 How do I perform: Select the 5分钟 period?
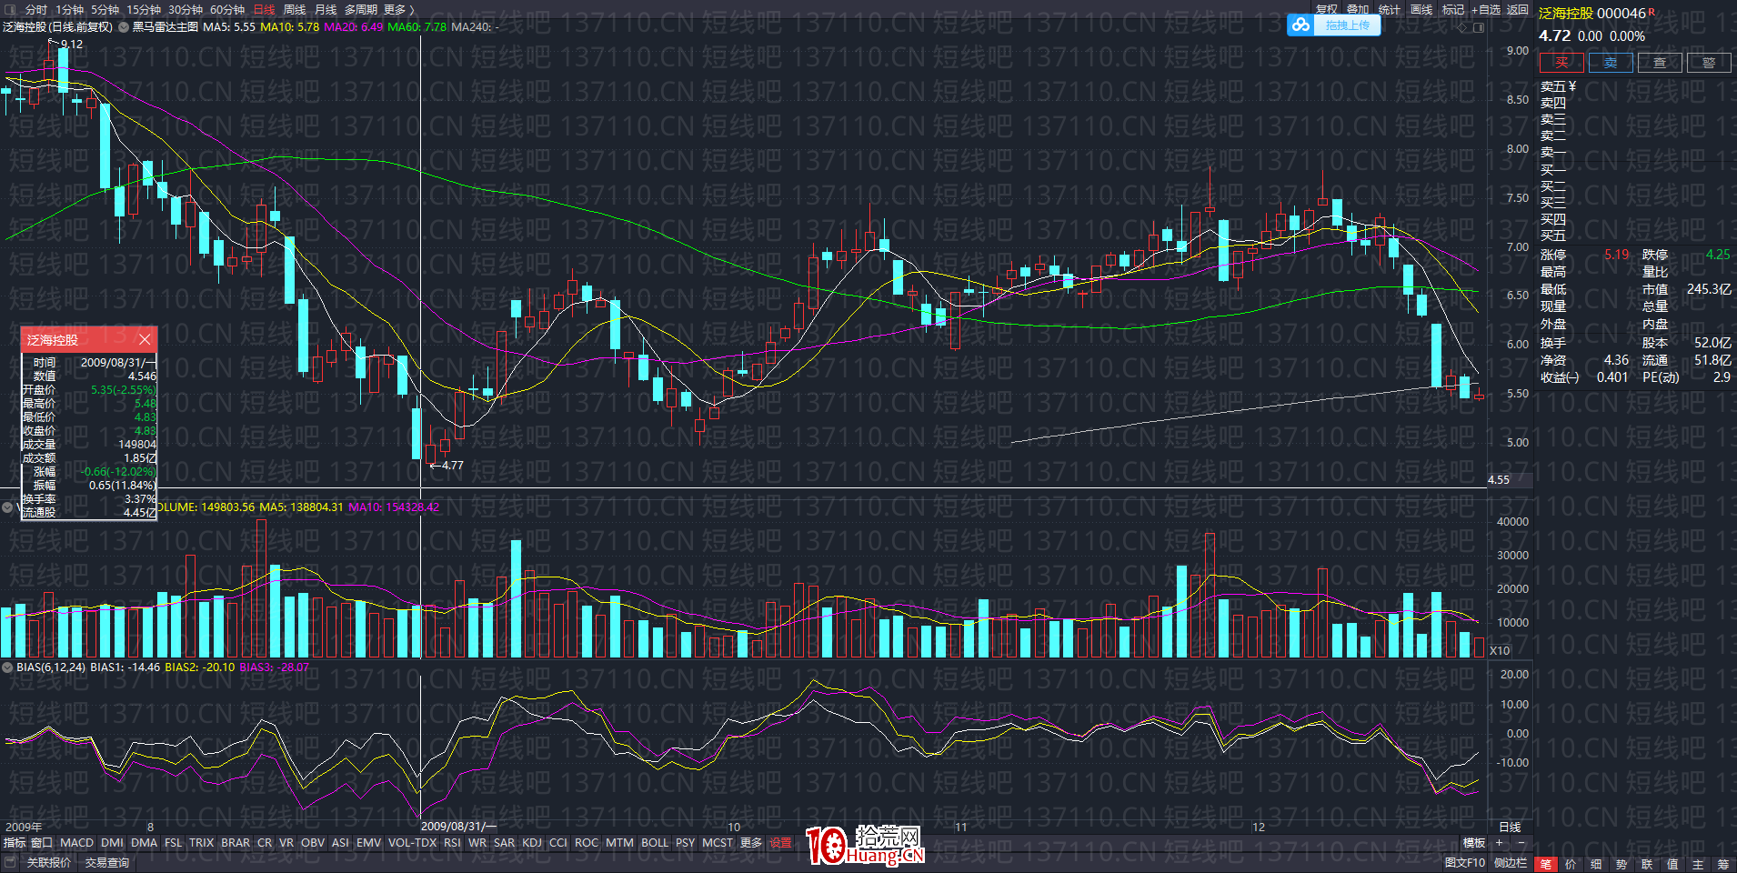[105, 9]
